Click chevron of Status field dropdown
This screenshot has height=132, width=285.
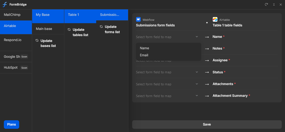pyautogui.click(x=197, y=72)
